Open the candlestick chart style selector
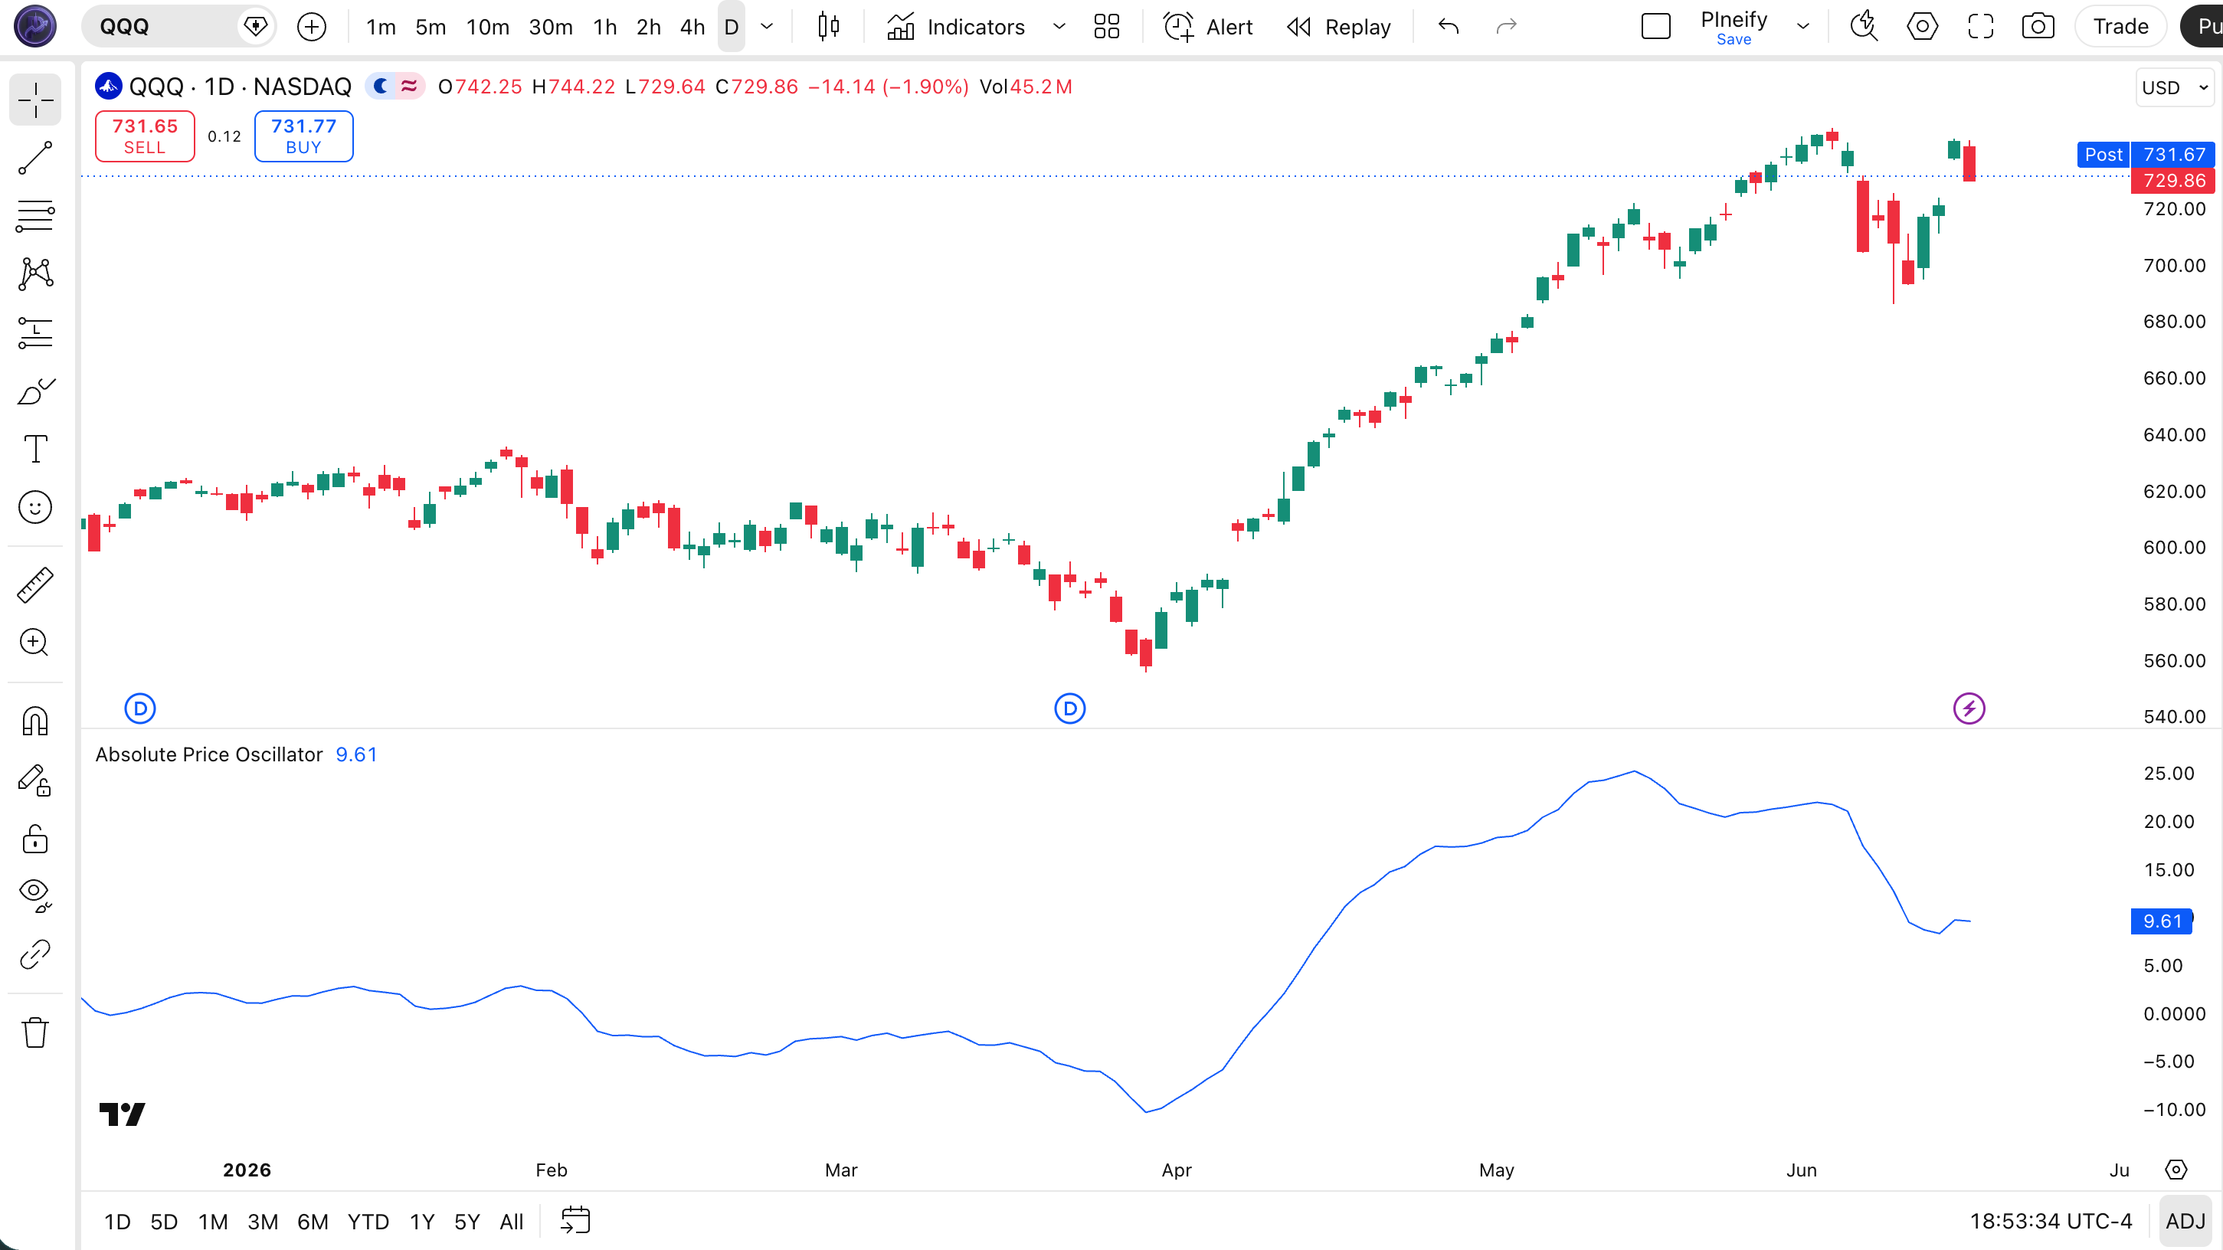 click(828, 27)
